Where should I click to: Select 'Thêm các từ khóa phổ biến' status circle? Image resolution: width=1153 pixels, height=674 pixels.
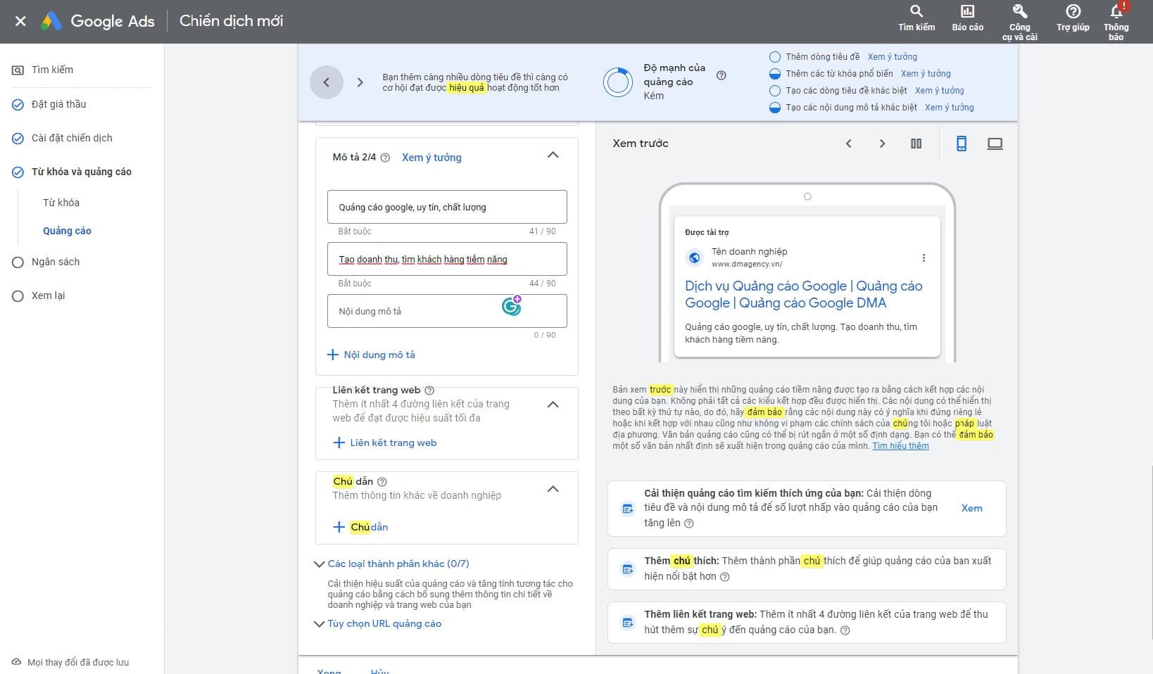pos(775,74)
